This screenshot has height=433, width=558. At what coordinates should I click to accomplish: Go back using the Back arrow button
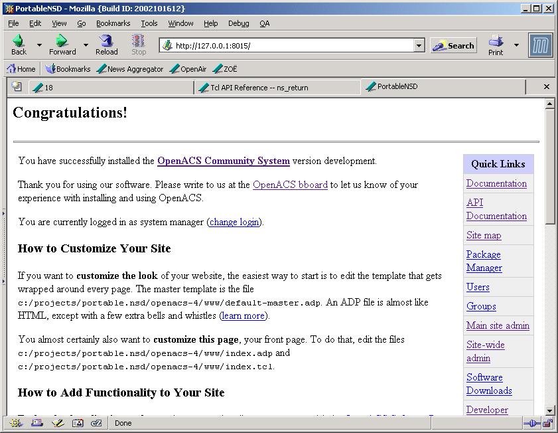point(19,45)
